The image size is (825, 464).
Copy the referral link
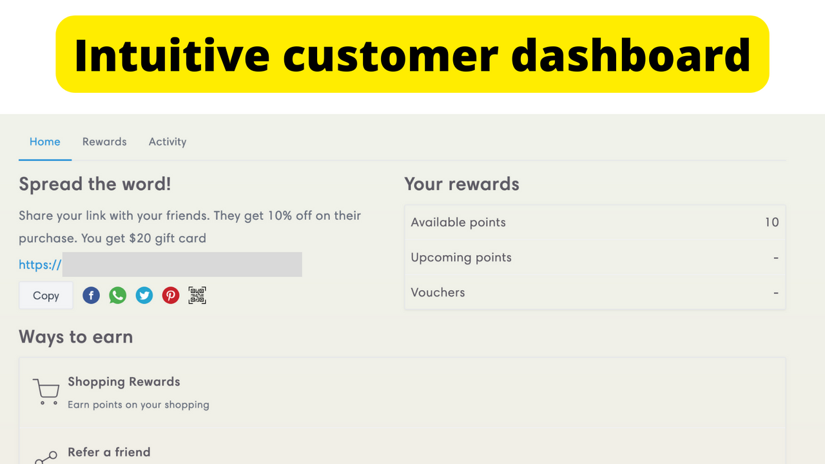point(45,295)
